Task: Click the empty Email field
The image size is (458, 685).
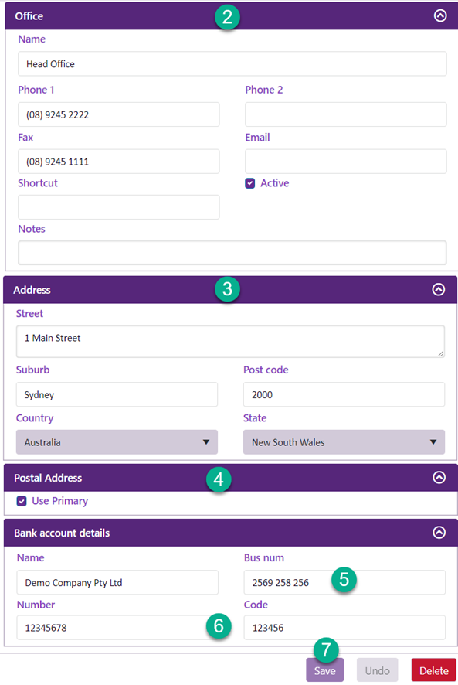Action: (x=346, y=162)
